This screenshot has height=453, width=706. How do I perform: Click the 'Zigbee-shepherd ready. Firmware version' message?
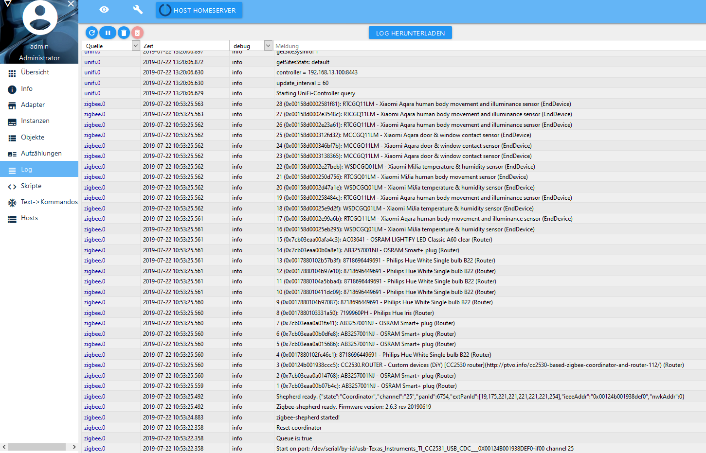[x=354, y=407]
